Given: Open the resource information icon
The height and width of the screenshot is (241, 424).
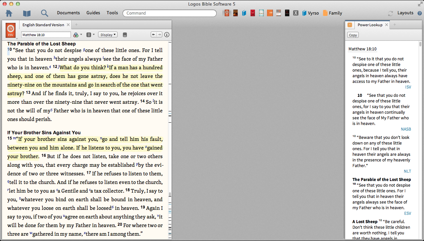Looking at the screenshot, I should (x=167, y=35).
